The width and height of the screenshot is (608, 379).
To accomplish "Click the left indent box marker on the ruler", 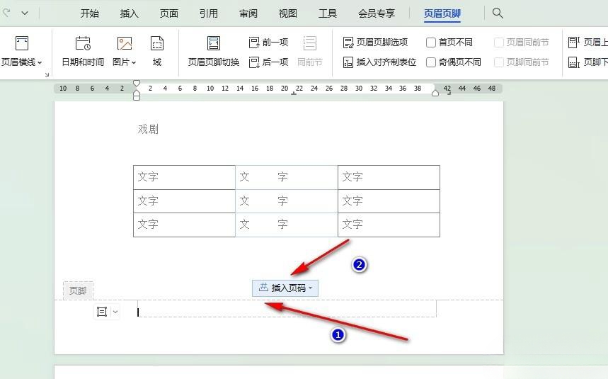I will pyautogui.click(x=137, y=98).
